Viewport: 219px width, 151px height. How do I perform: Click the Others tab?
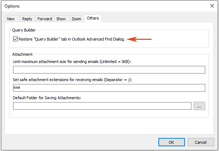[x=92, y=18]
